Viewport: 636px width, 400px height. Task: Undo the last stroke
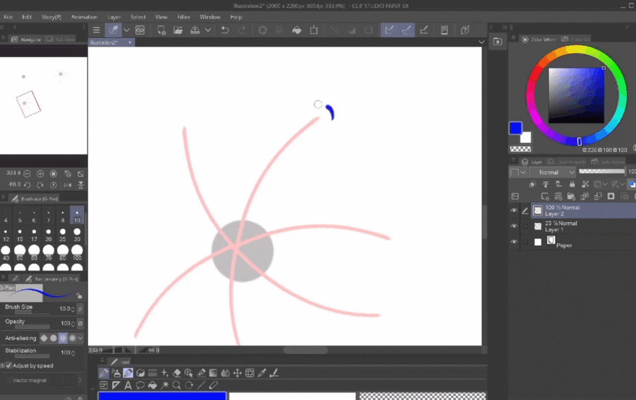tap(225, 30)
